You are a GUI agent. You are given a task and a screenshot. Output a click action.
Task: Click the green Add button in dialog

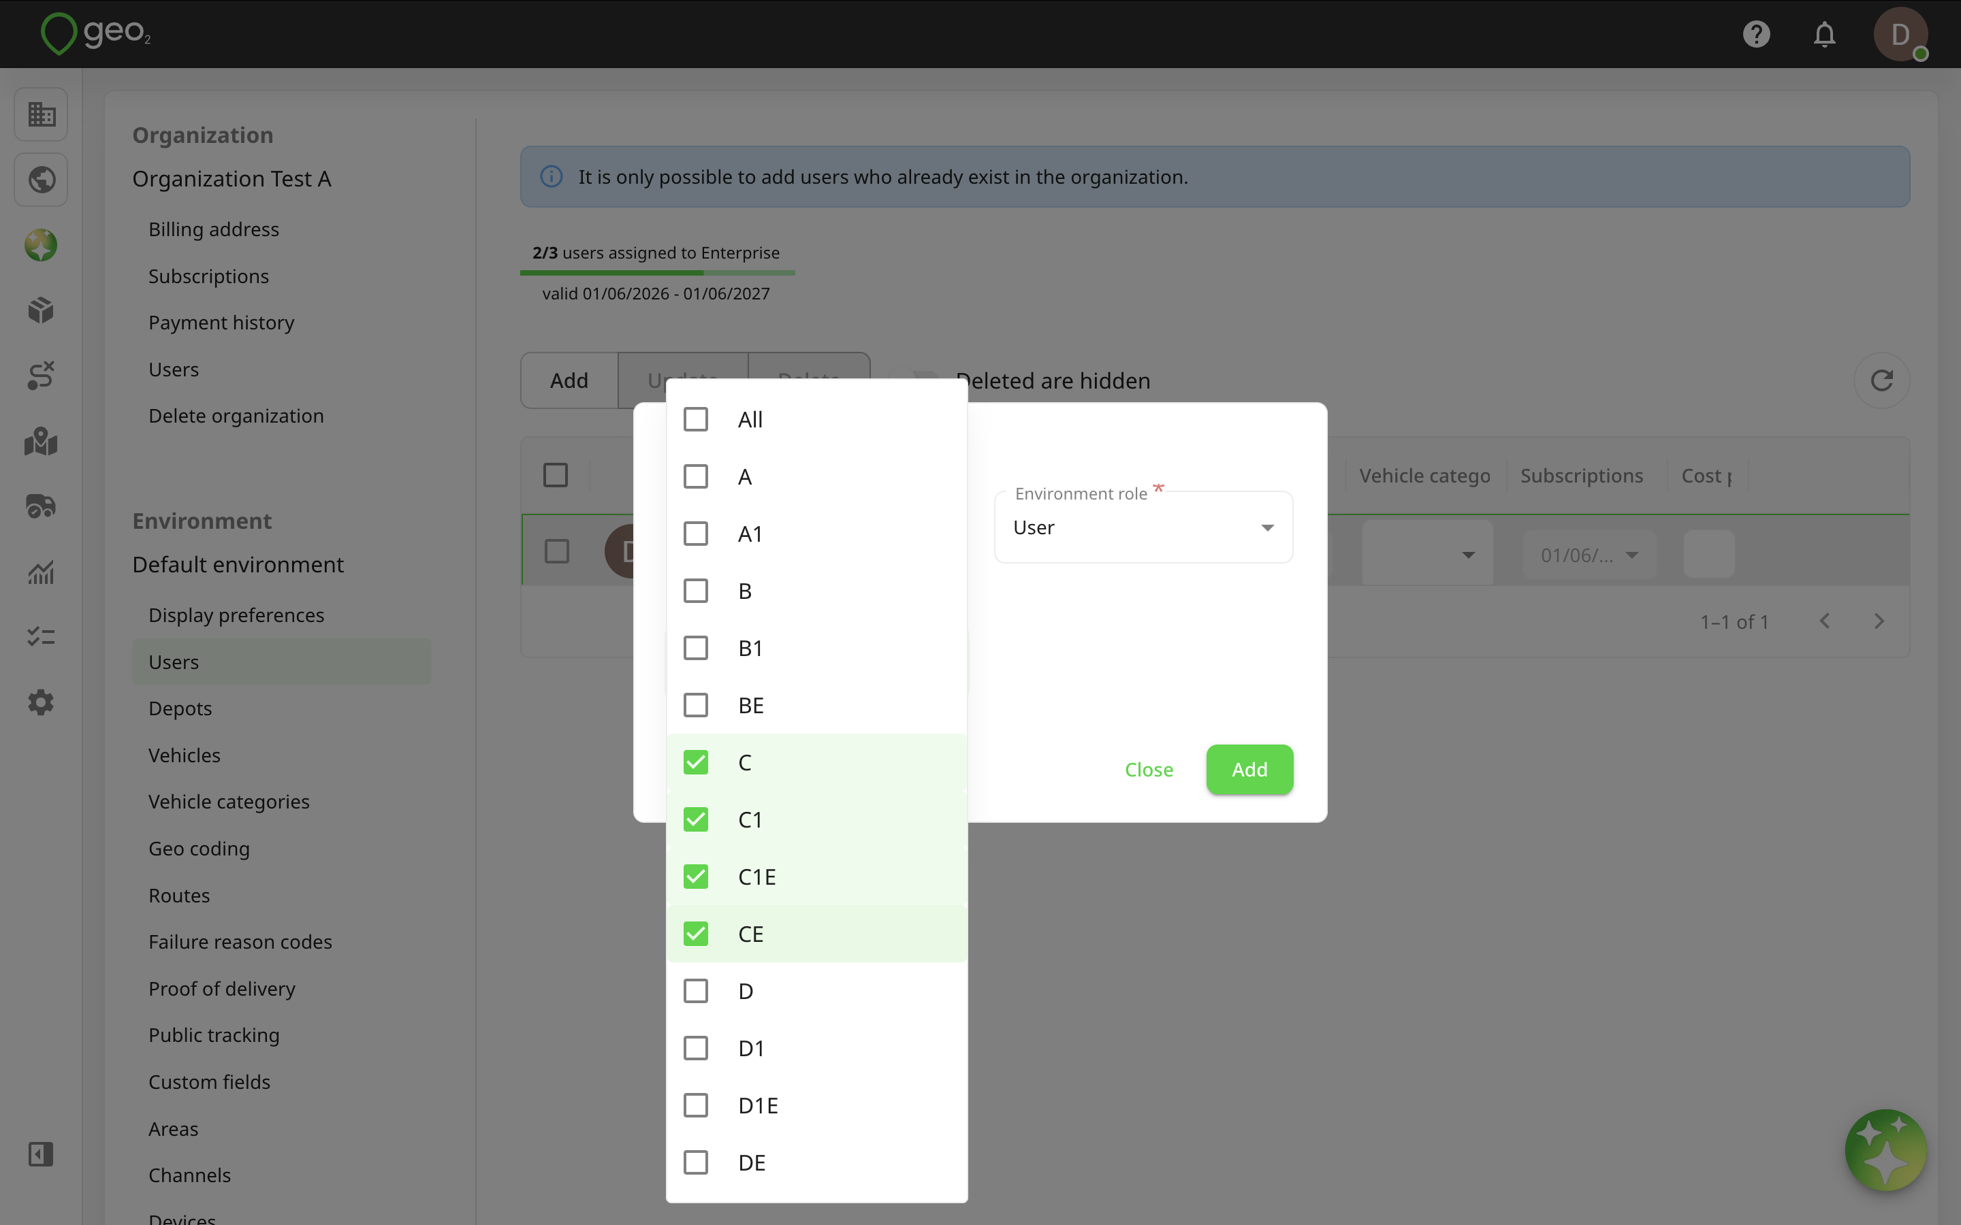coord(1249,770)
